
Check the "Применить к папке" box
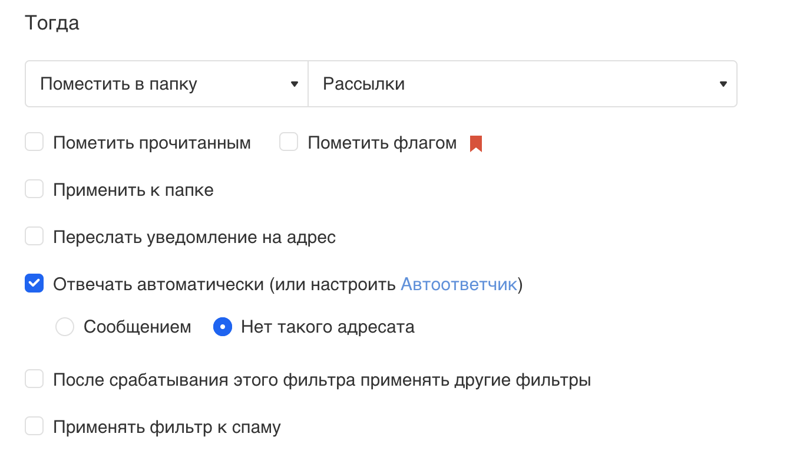coord(34,190)
